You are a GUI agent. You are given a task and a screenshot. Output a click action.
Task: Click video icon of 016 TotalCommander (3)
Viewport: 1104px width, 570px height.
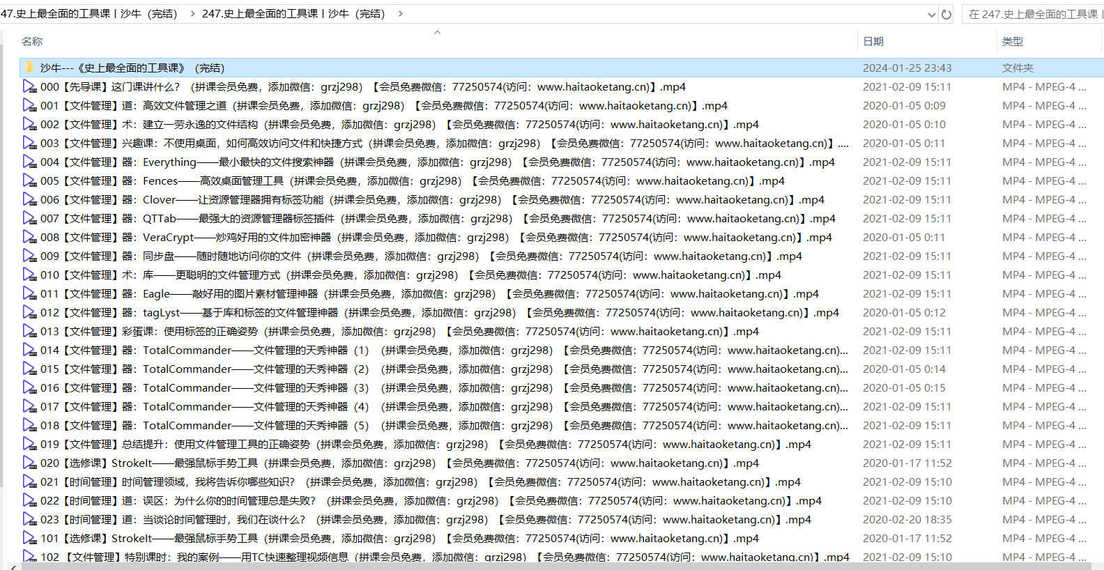pyautogui.click(x=29, y=387)
